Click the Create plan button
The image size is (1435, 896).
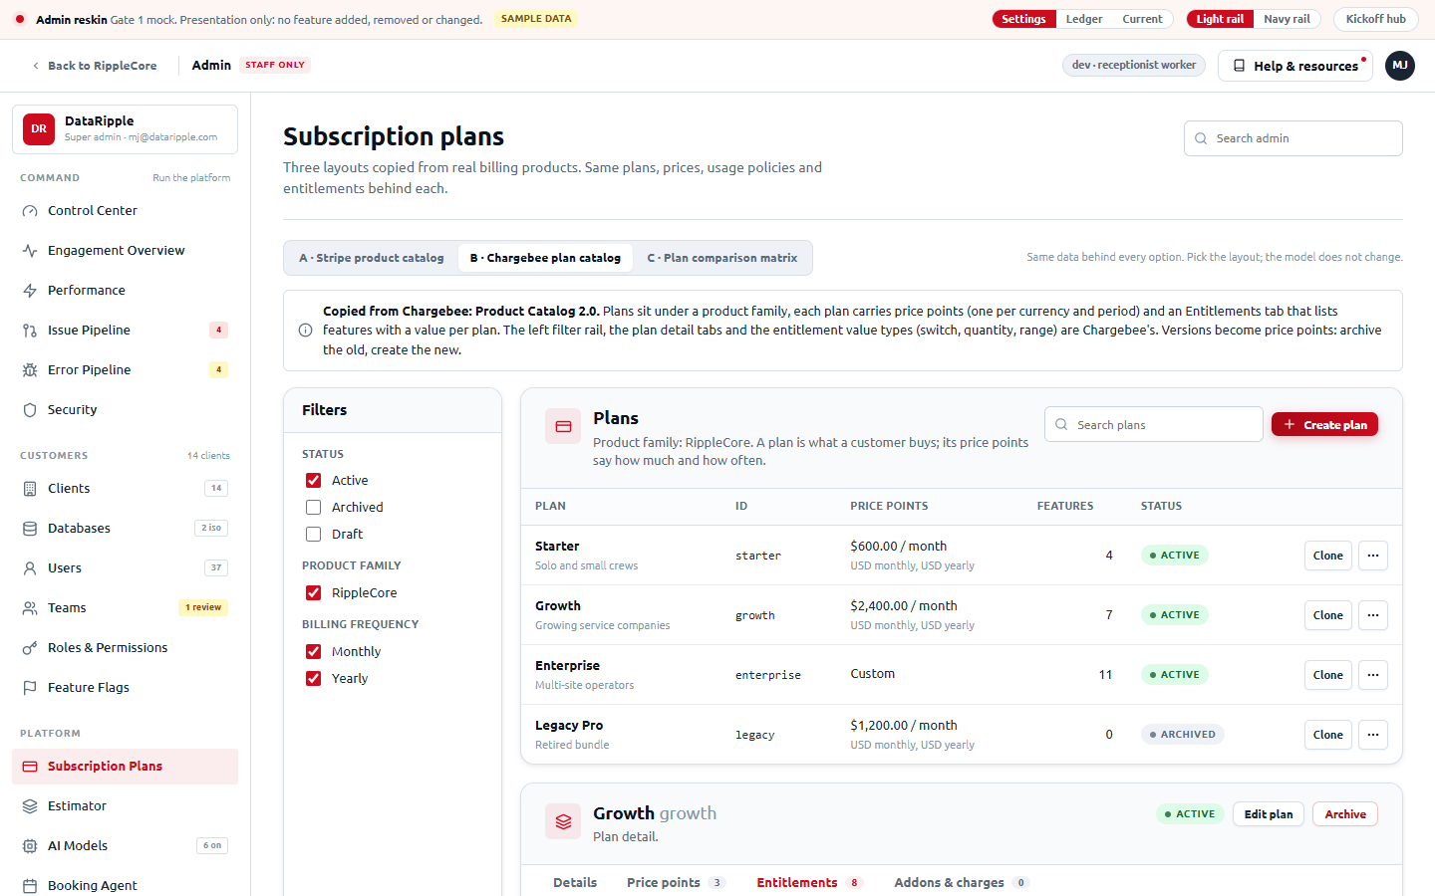coord(1324,425)
